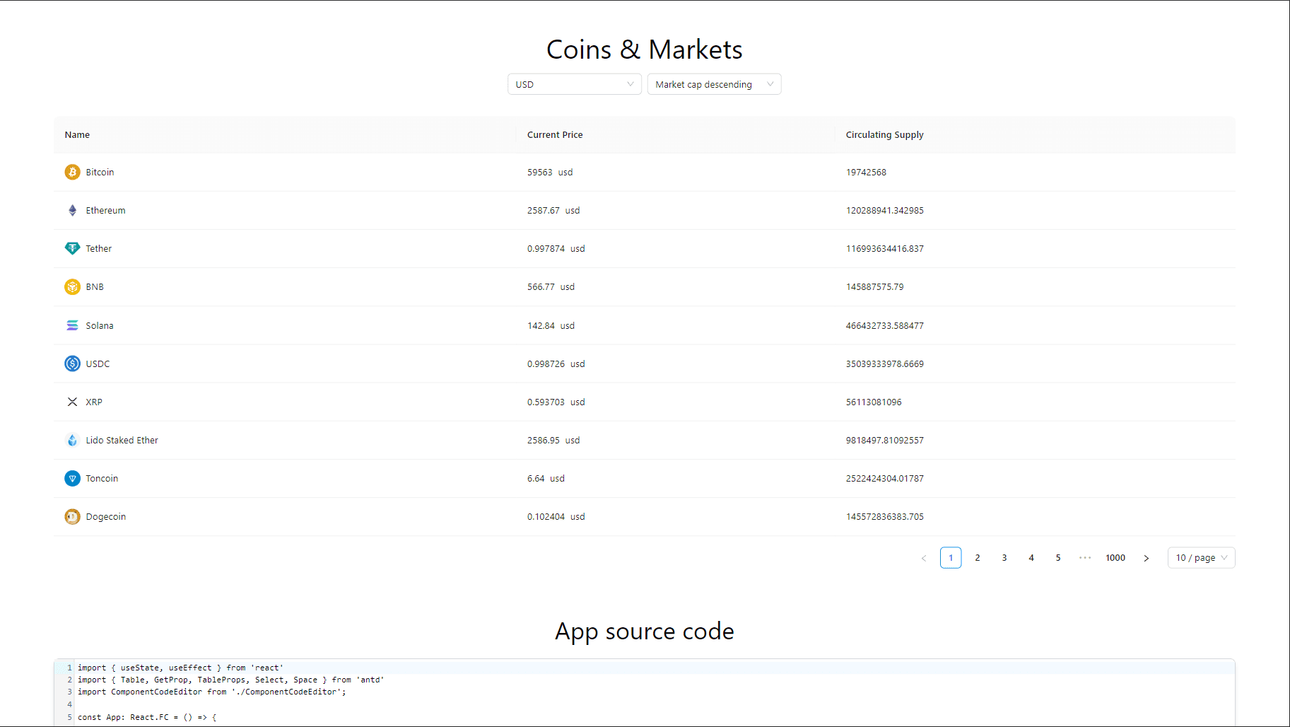The height and width of the screenshot is (727, 1290).
Task: Click the Lido Staked Ether name
Action: pos(122,440)
